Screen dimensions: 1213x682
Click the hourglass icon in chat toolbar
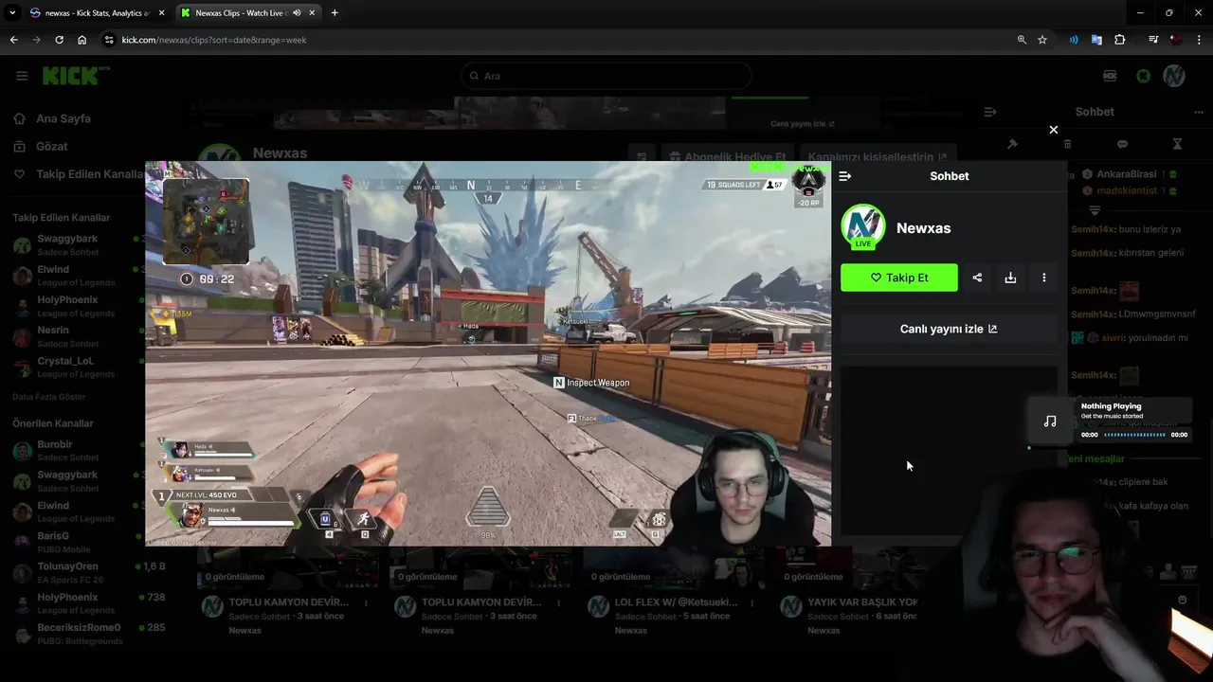[1177, 144]
